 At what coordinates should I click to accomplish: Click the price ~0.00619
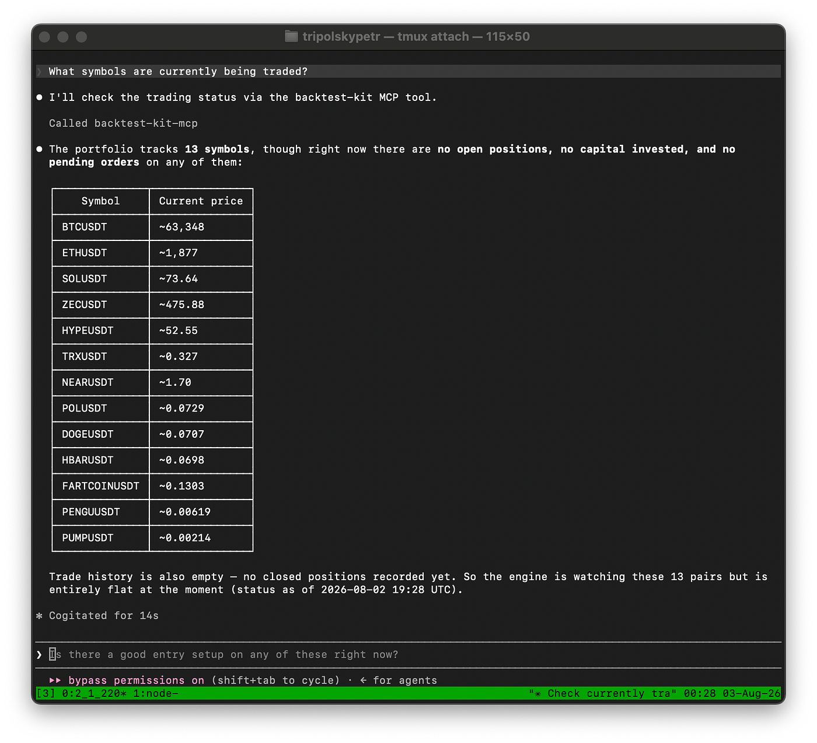point(185,512)
